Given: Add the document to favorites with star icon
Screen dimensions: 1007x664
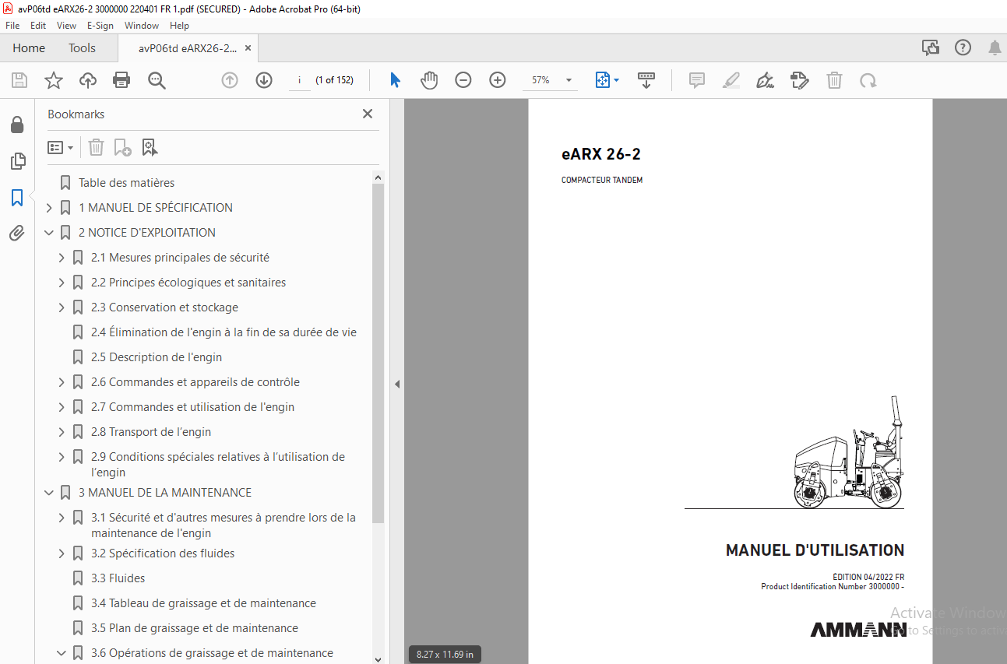Looking at the screenshot, I should pos(54,80).
